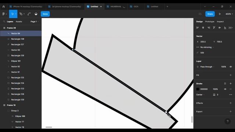The height and width of the screenshot is (132, 235).
Task: Switch to 3d iphone mockup tab
Action: [x=65, y=7]
